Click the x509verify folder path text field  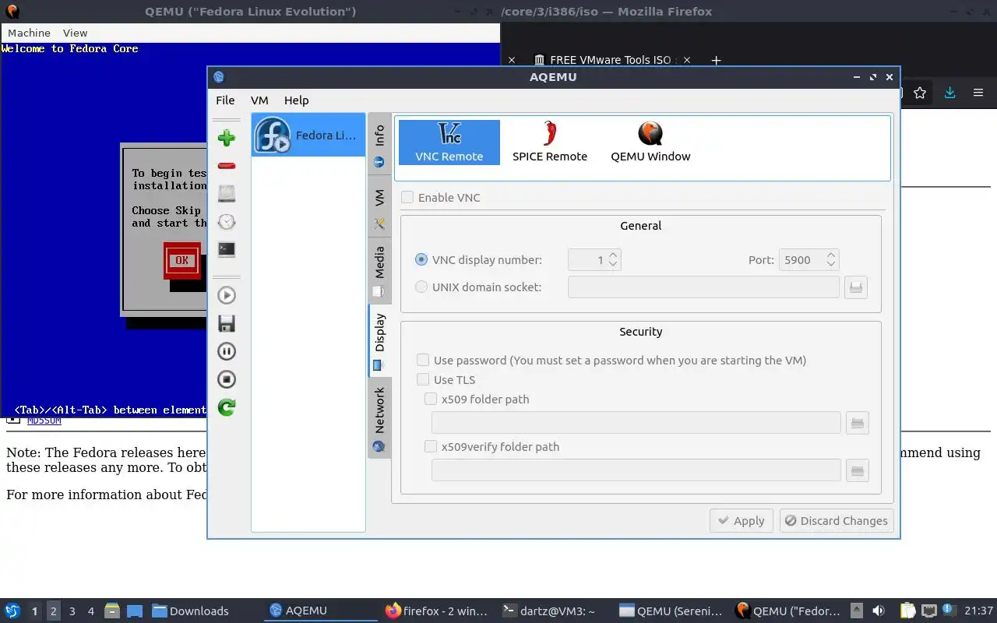coord(636,470)
